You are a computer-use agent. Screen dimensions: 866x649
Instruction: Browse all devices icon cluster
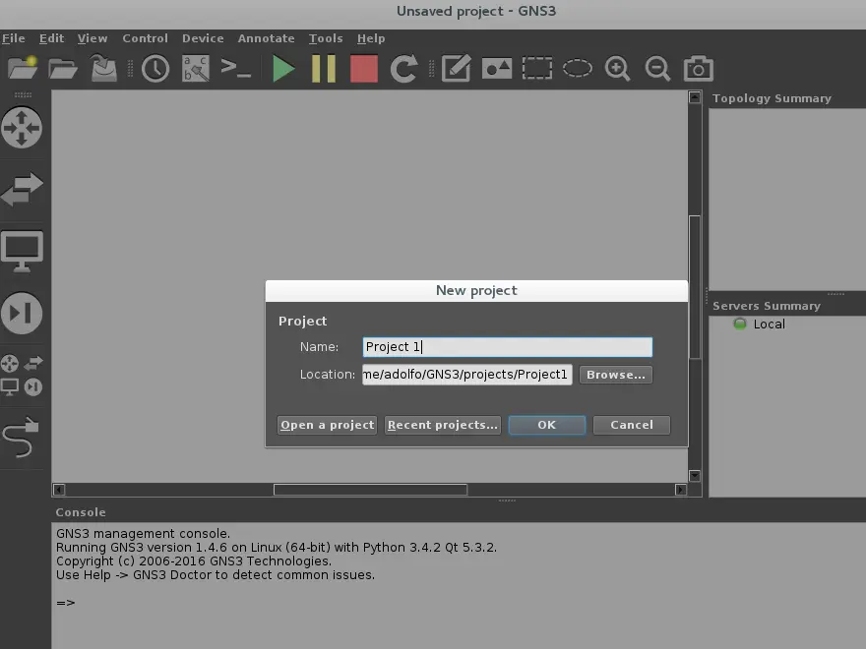(x=22, y=376)
